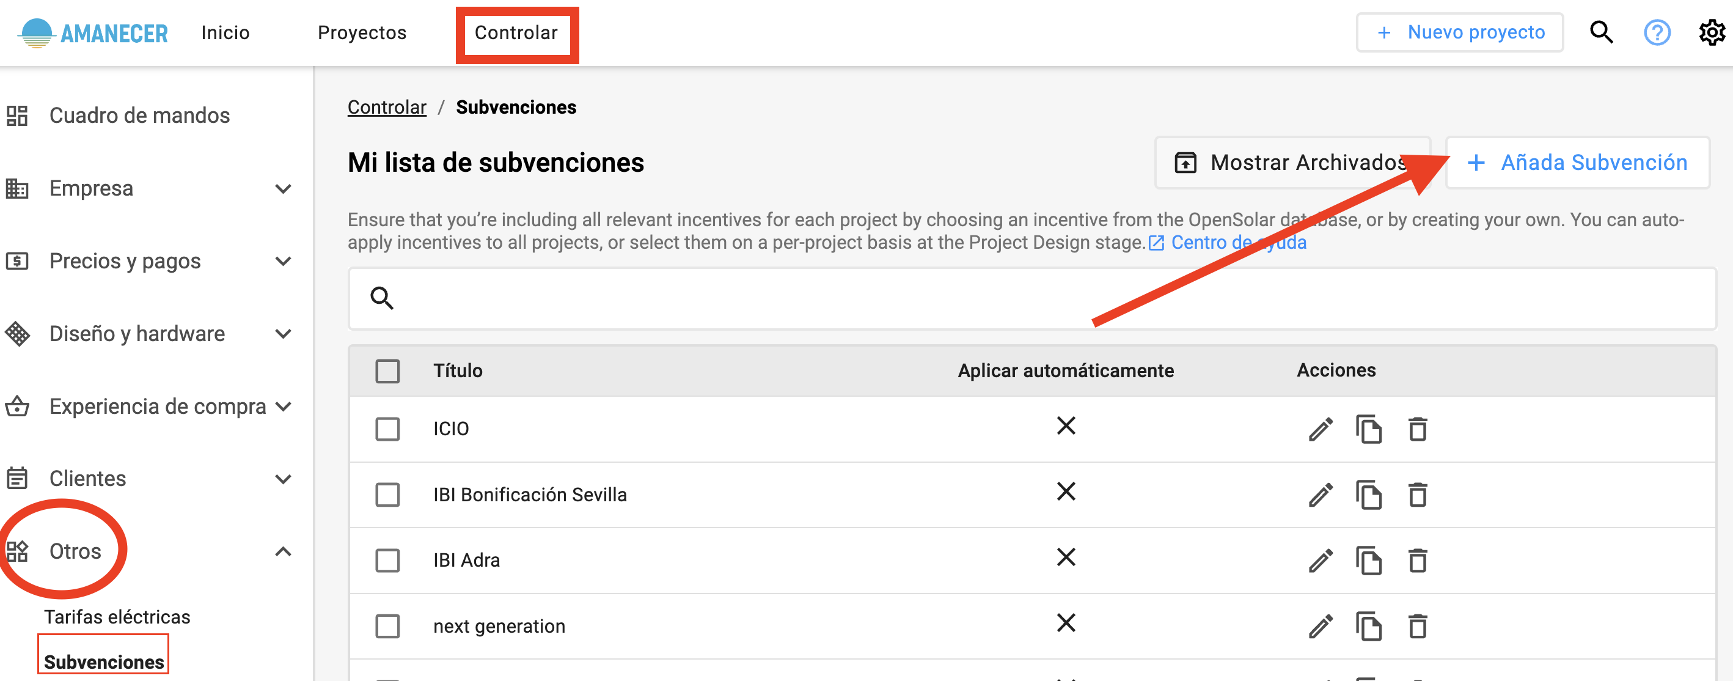
Task: Click the Empresa building icon
Action: (18, 188)
